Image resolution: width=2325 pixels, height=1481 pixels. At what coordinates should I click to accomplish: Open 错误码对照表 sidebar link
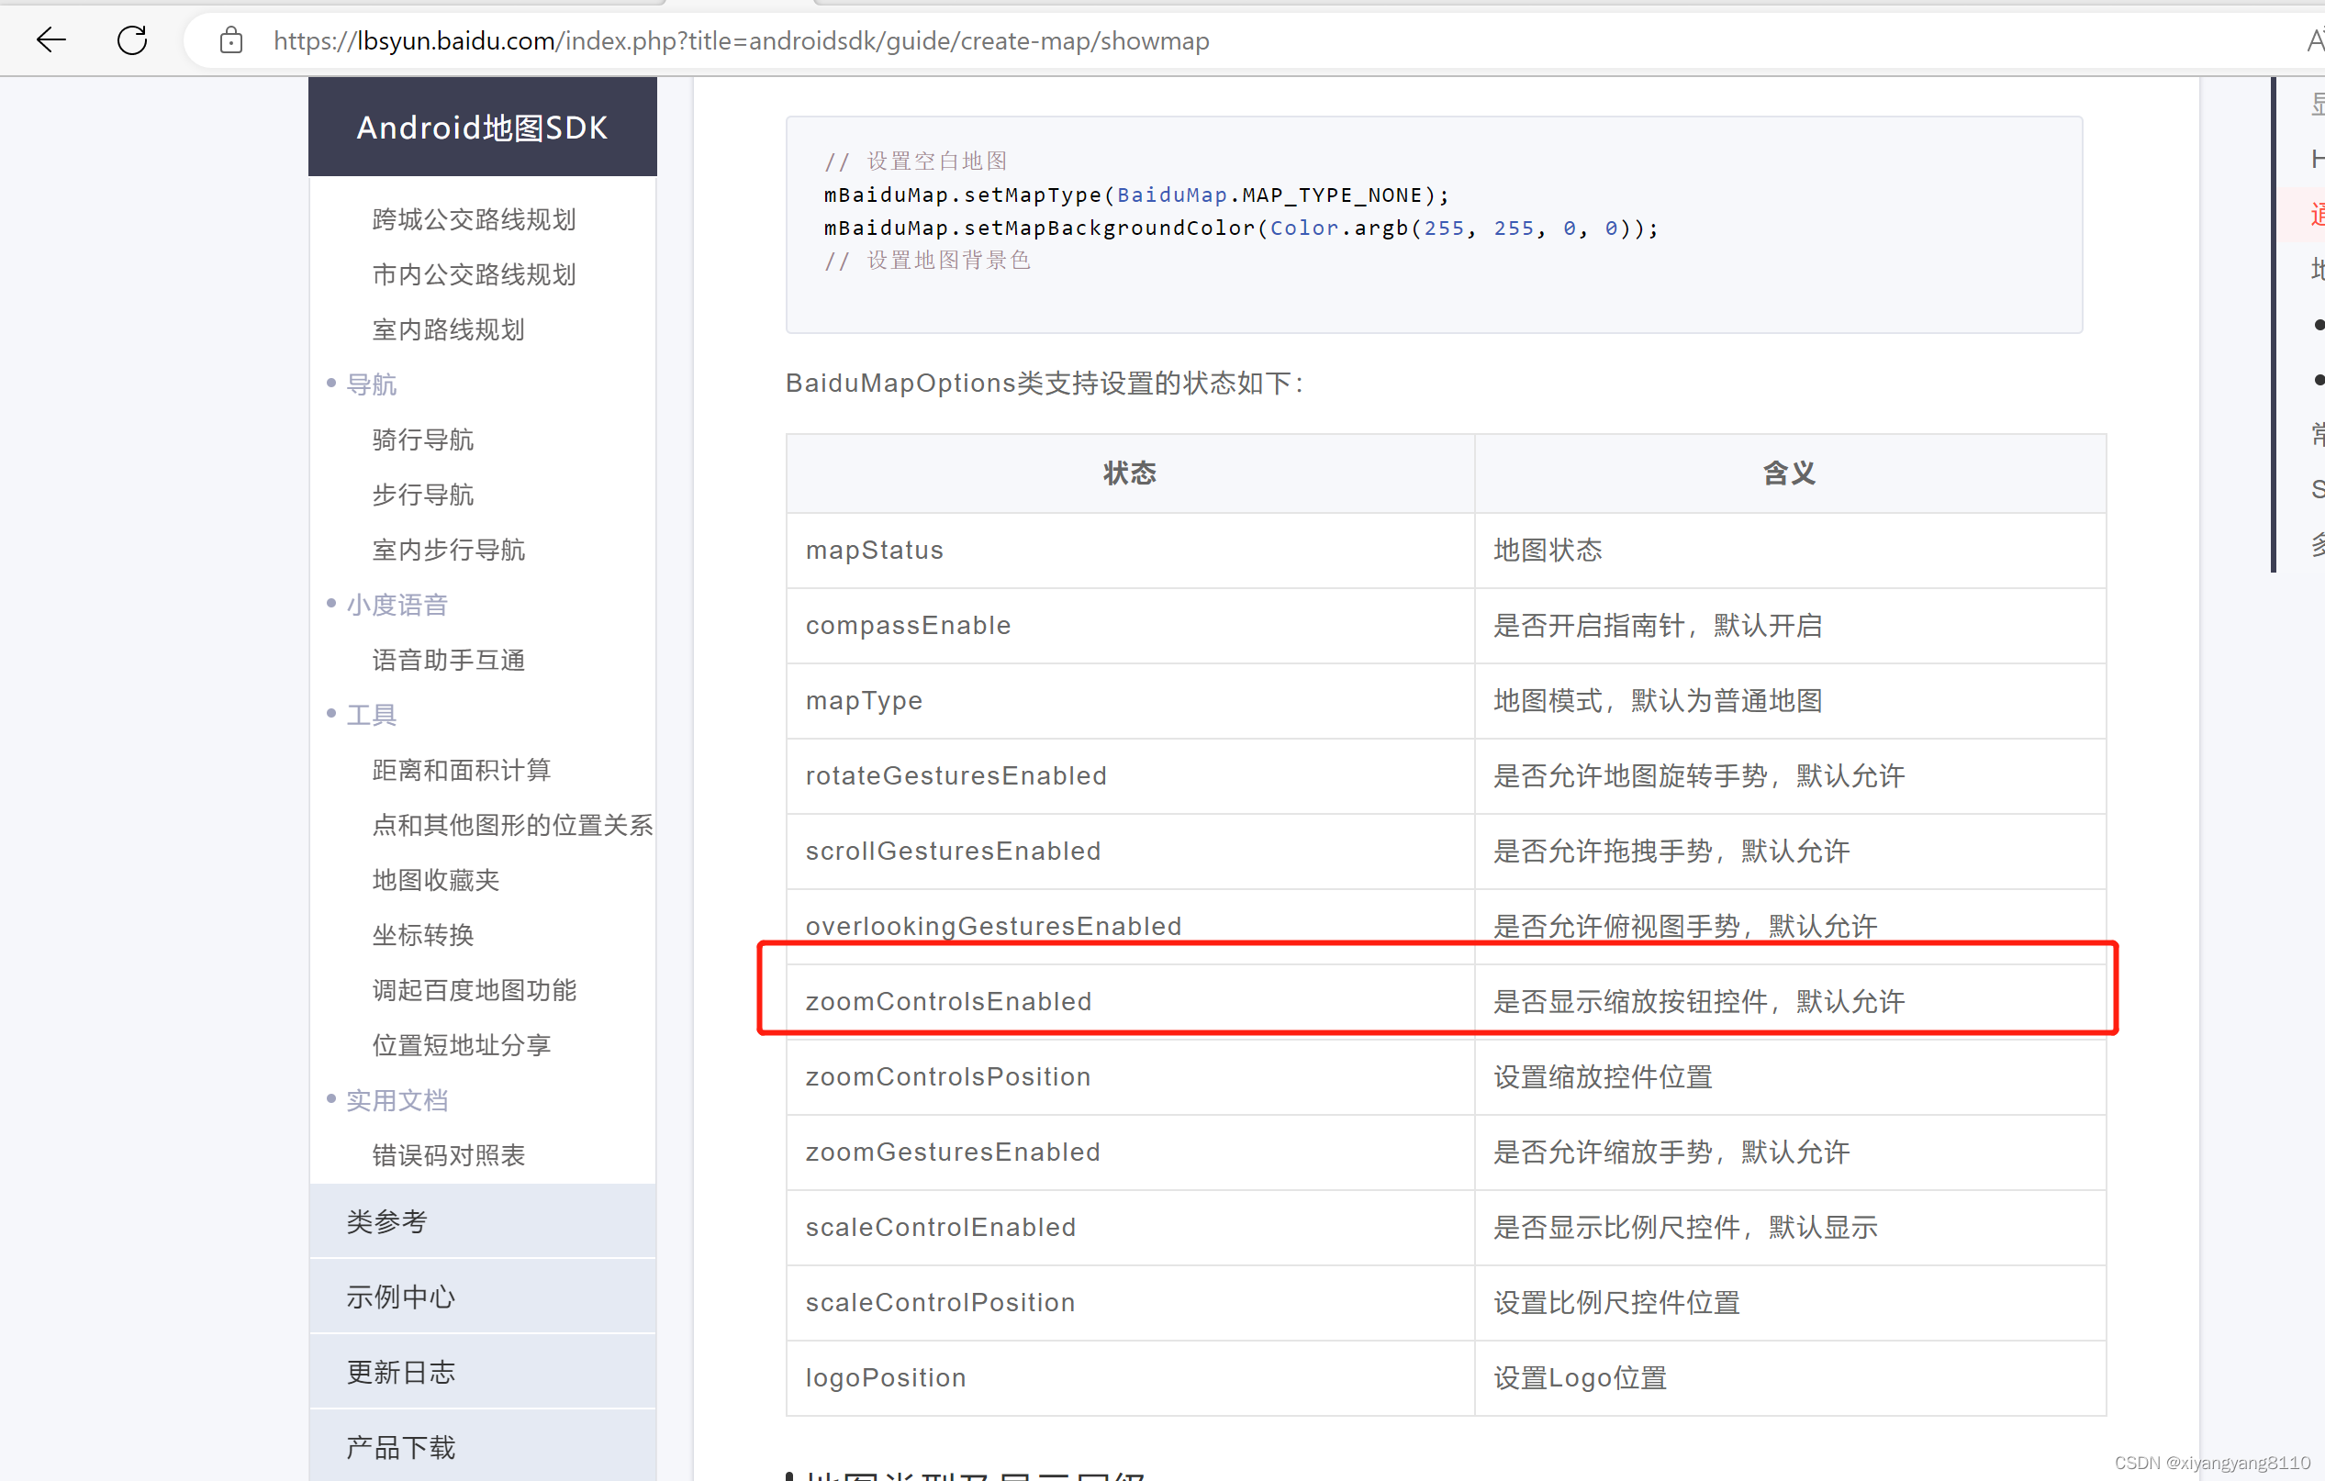click(448, 1154)
